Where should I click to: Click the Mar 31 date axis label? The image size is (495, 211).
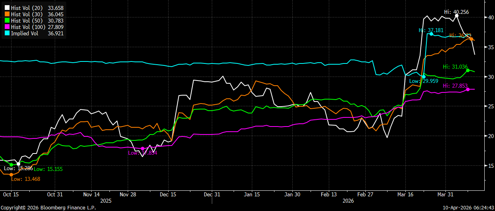[445, 194]
